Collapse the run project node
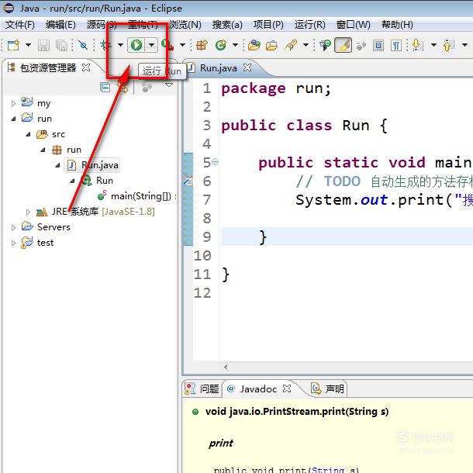The width and height of the screenshot is (473, 473). pyautogui.click(x=13, y=119)
